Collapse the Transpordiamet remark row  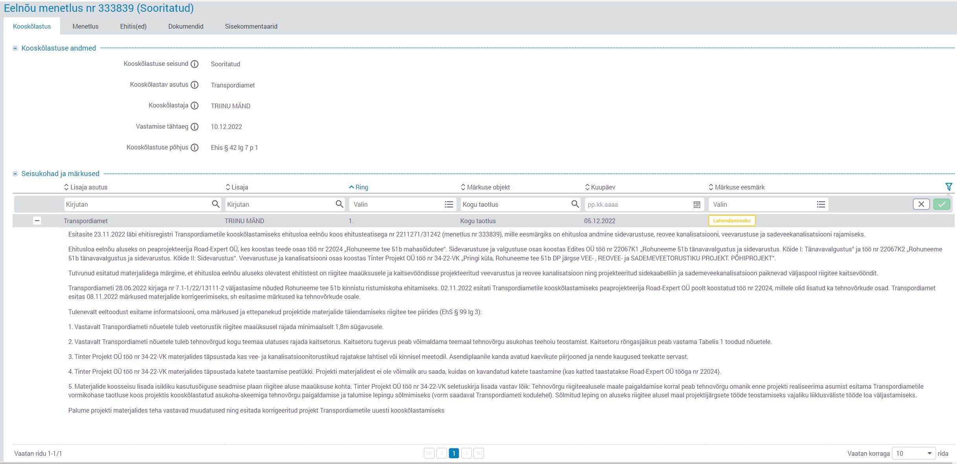37,221
